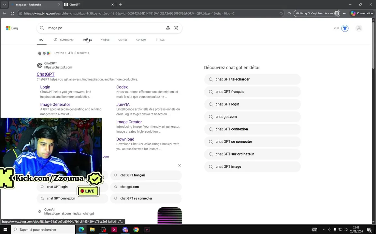
Task: Open the ChatGPT main result link
Action: tap(46, 74)
